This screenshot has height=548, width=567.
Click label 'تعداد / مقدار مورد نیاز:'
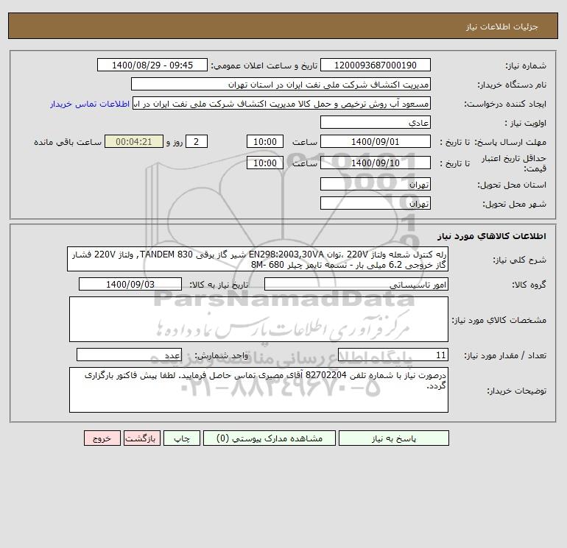click(505, 355)
